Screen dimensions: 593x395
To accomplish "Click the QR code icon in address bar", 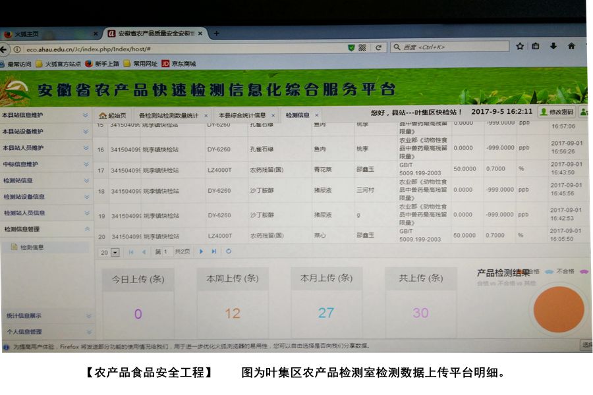I will pos(362,47).
